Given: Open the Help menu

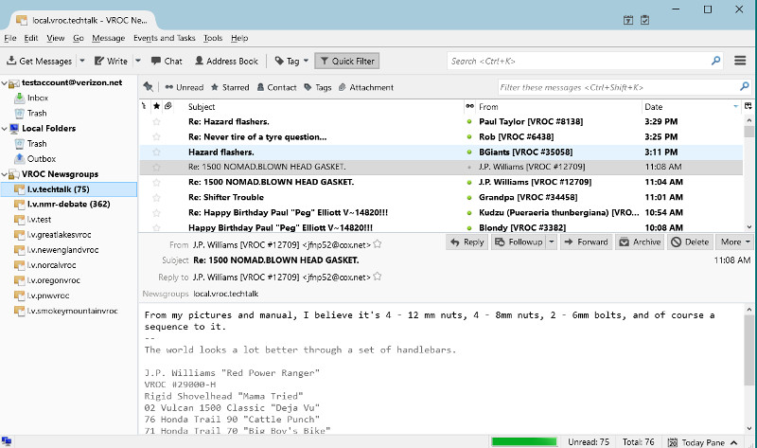Looking at the screenshot, I should point(239,38).
